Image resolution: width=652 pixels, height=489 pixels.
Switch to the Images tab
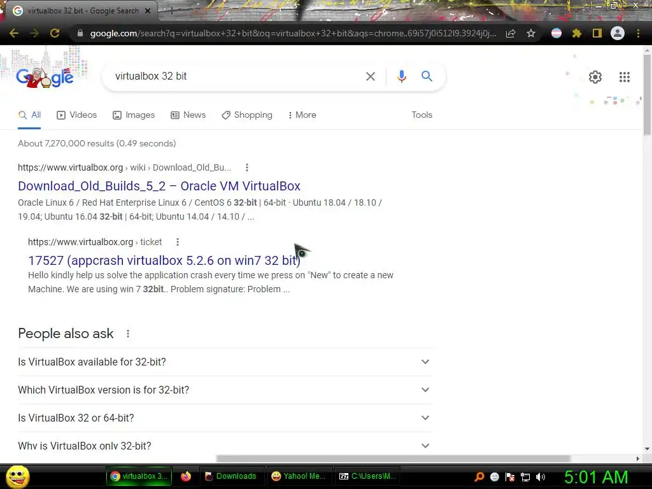click(x=134, y=115)
